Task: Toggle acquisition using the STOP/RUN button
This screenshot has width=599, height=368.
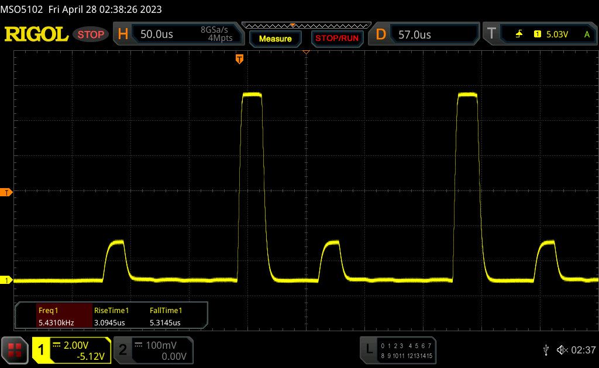Action: [x=336, y=39]
